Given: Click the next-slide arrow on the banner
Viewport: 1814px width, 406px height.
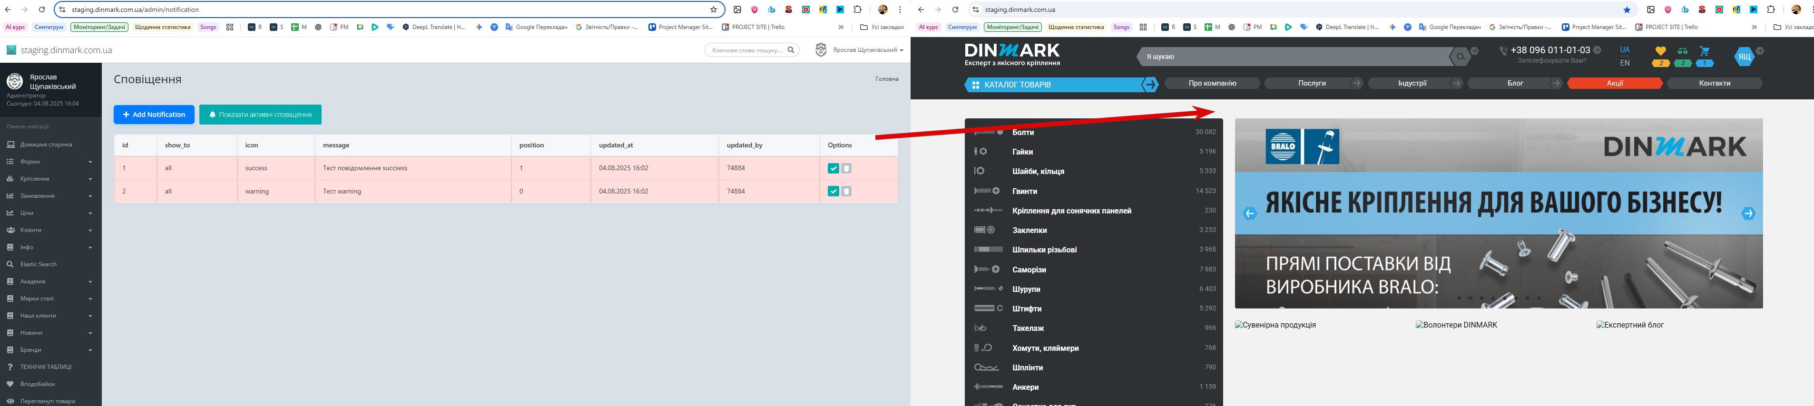Looking at the screenshot, I should pyautogui.click(x=1748, y=214).
